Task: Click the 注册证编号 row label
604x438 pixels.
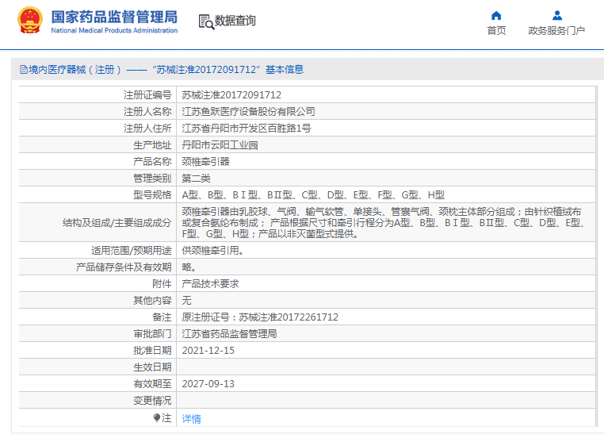Action: (x=147, y=95)
